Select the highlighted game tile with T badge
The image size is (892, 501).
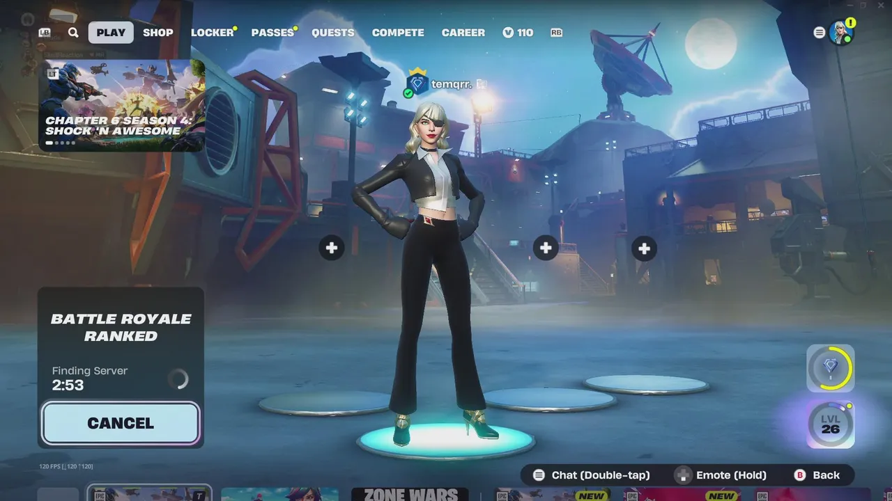(149, 494)
